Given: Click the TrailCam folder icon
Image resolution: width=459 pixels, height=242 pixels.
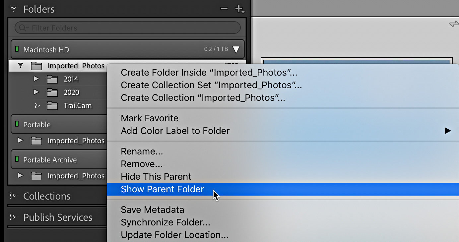Looking at the screenshot, I should pos(52,106).
